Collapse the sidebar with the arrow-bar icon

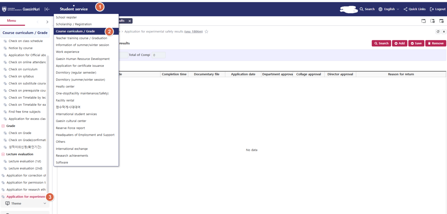tap(47, 9)
